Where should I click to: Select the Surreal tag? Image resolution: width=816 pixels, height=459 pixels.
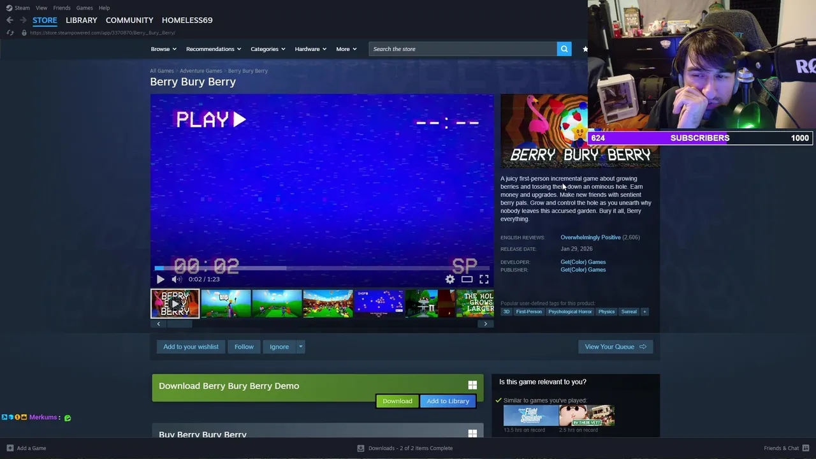[629, 312]
